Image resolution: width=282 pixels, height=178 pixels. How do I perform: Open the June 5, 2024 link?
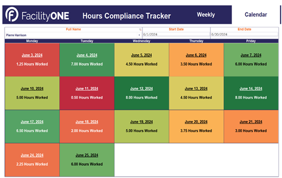(x=141, y=55)
